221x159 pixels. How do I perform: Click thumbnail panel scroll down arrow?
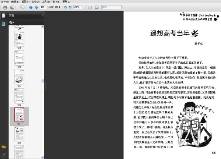pos(43,157)
